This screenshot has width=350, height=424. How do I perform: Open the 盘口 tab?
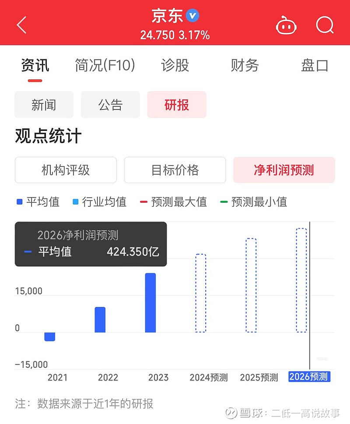pos(313,66)
